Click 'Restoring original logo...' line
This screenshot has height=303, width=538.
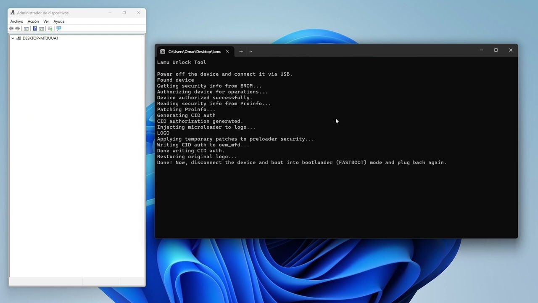pyautogui.click(x=197, y=157)
